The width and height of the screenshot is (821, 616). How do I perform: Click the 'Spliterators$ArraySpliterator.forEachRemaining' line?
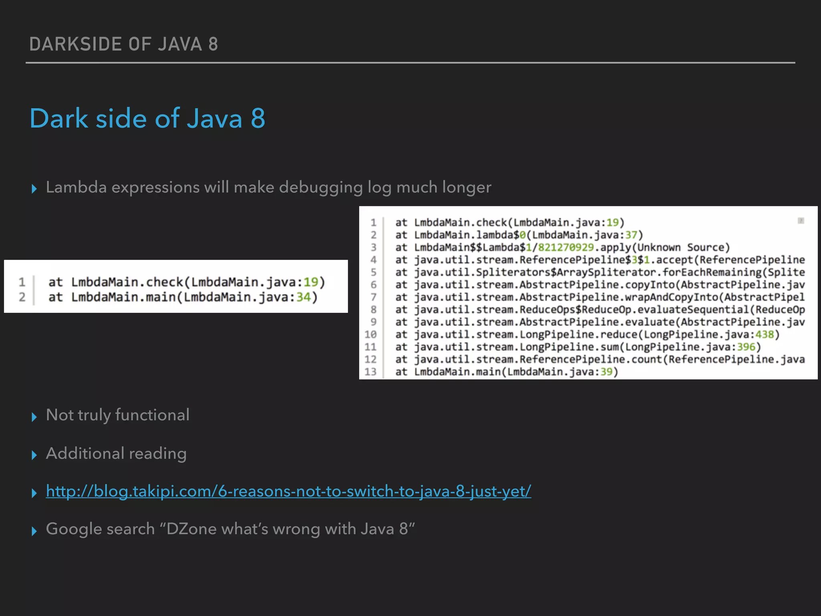[x=600, y=272]
